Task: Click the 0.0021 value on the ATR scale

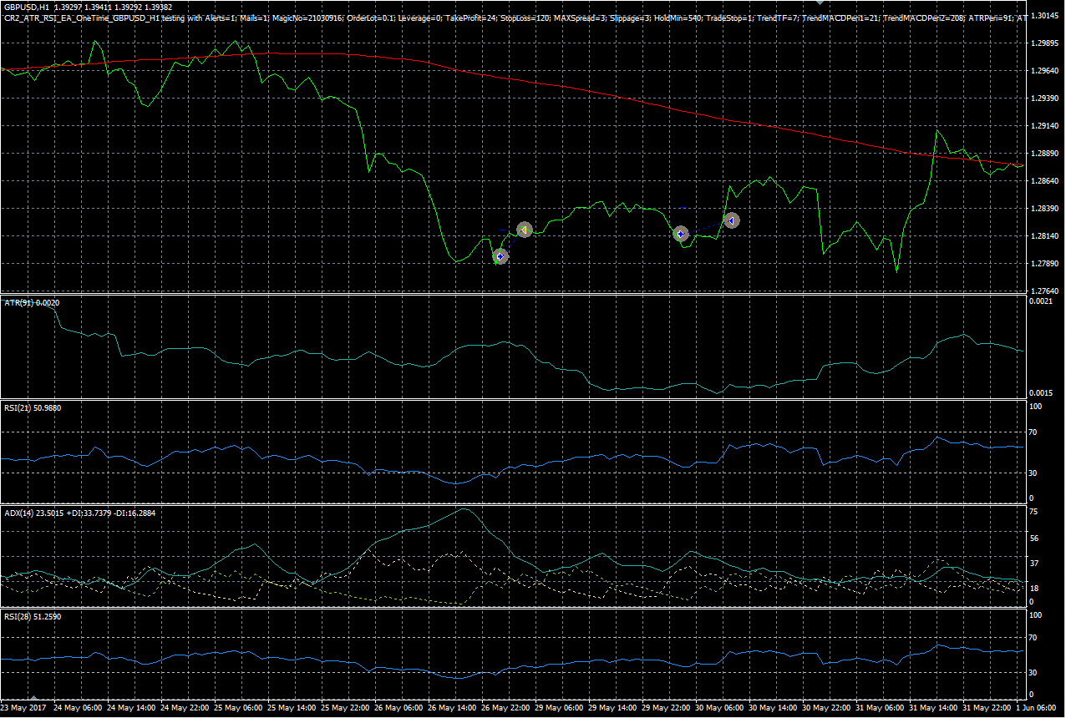Action: tap(1041, 301)
